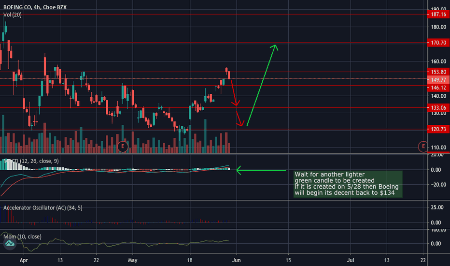
Task: Click the 'Apr' date on the time axis
Action: coord(24,260)
